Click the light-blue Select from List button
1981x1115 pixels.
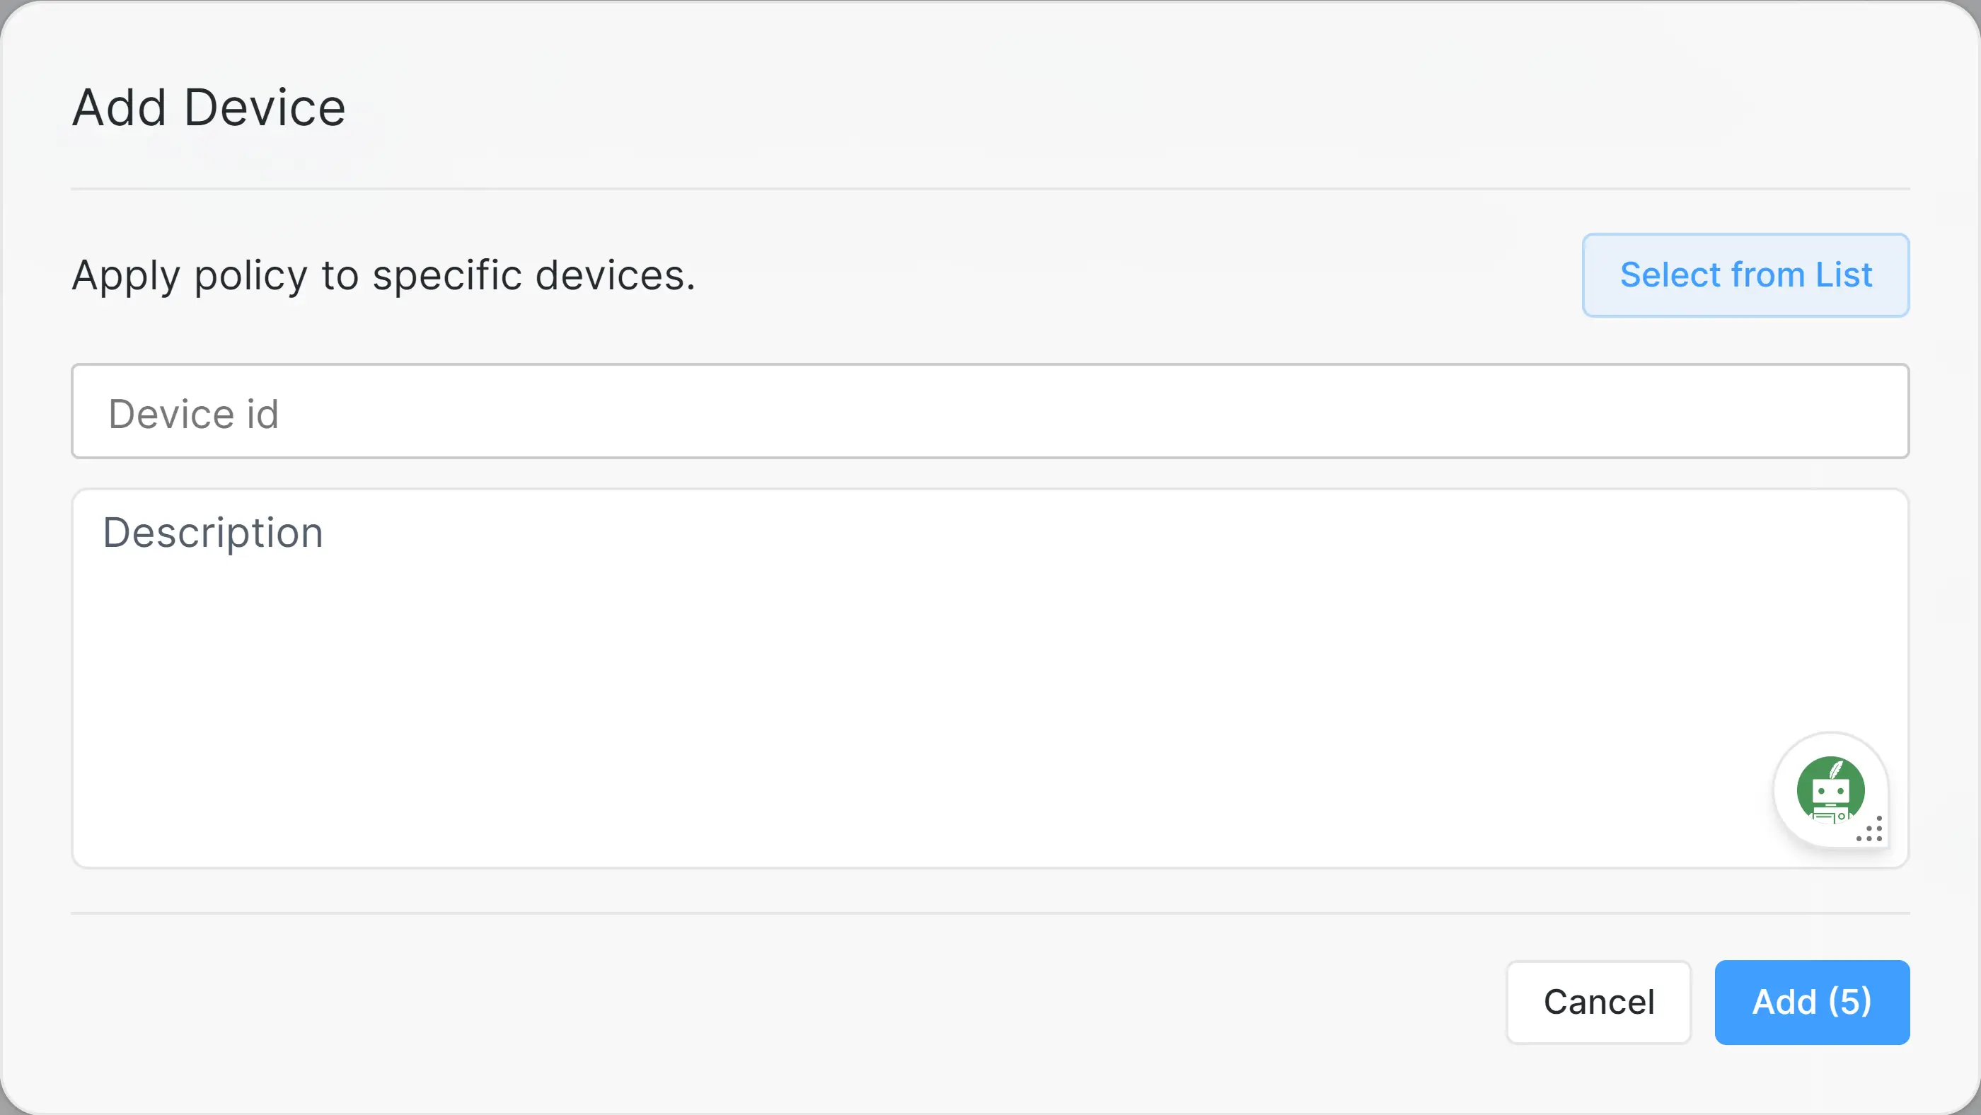pos(1745,275)
